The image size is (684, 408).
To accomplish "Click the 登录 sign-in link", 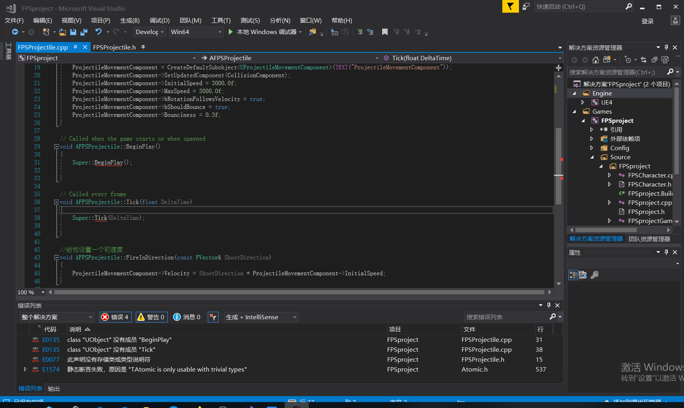I will click(x=648, y=21).
